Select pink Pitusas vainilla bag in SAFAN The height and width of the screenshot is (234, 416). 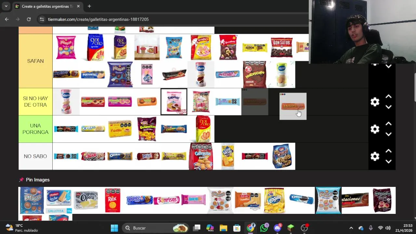tap(66, 47)
